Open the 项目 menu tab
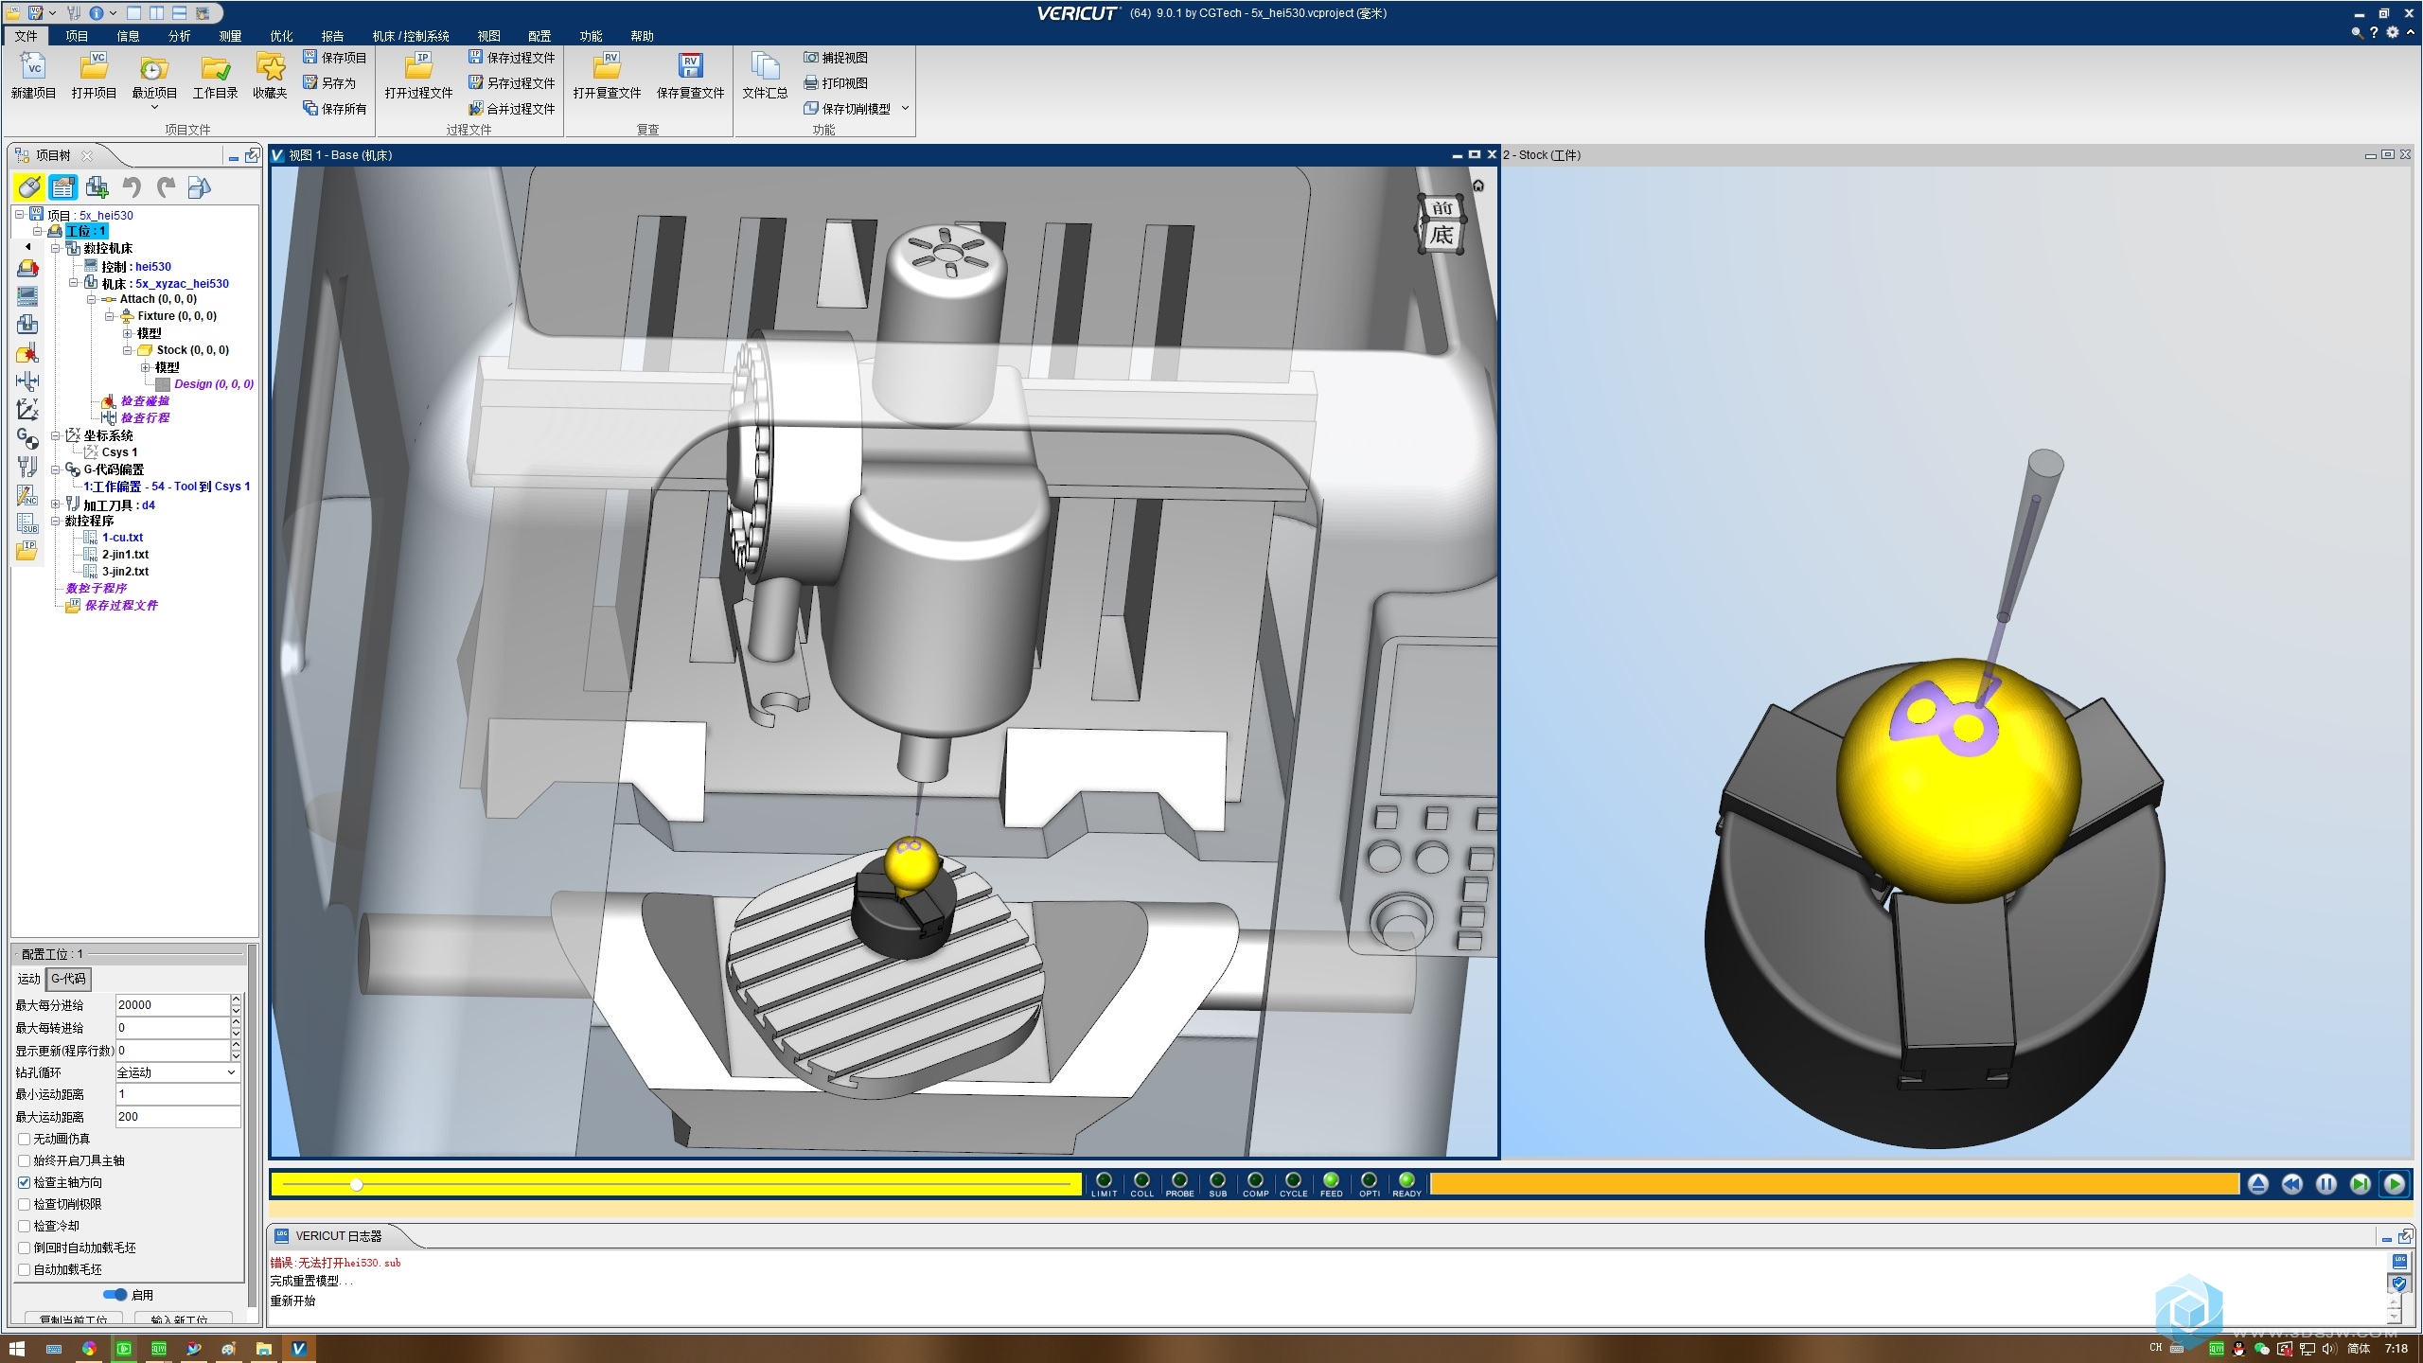Viewport: 2423px width, 1363px height. [x=77, y=36]
